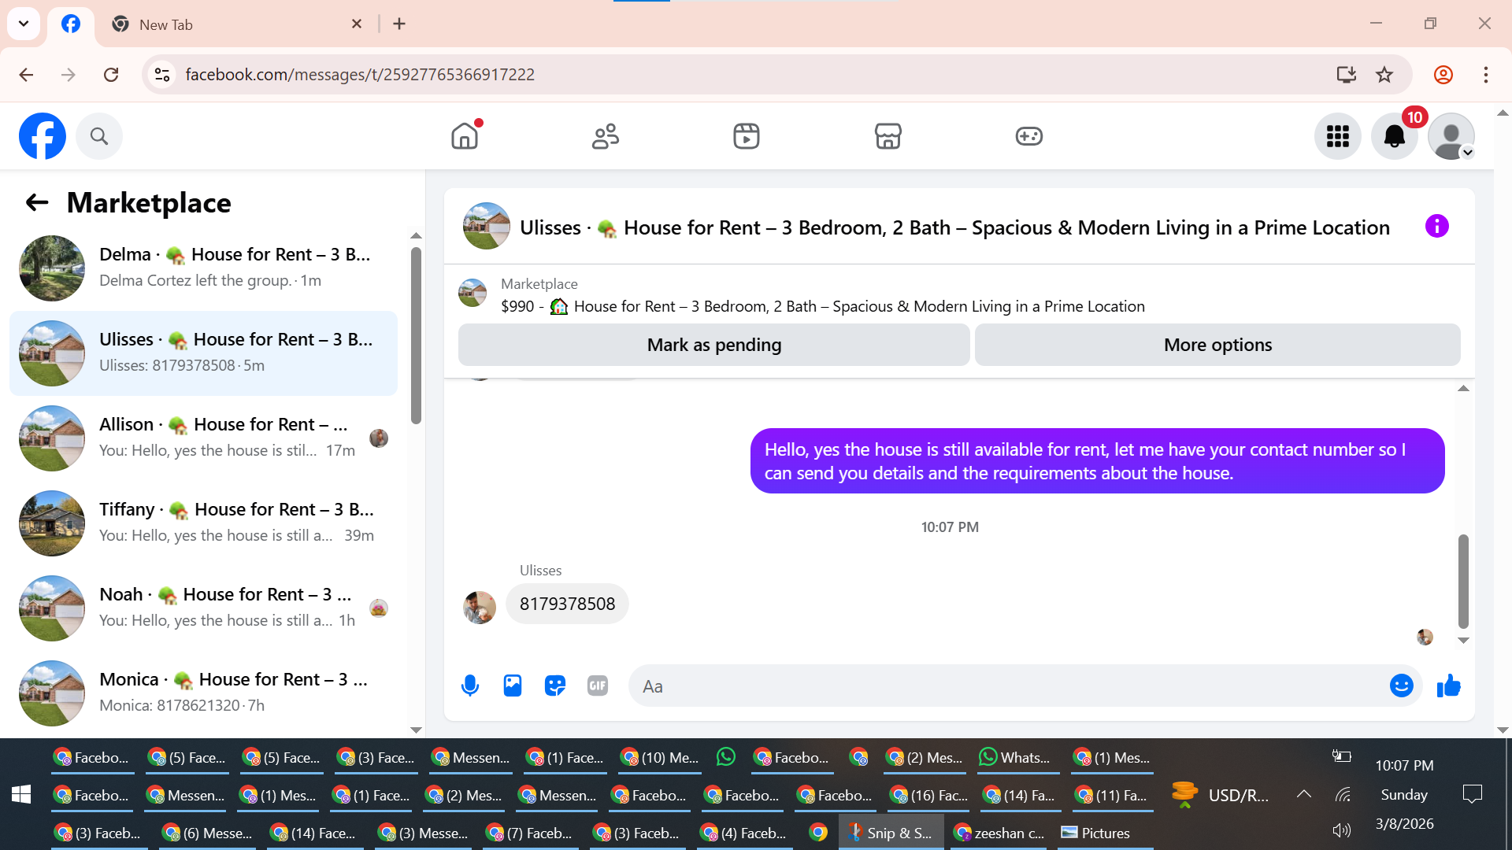Open Facebook notifications bell
The image size is (1512, 850).
pos(1394,136)
